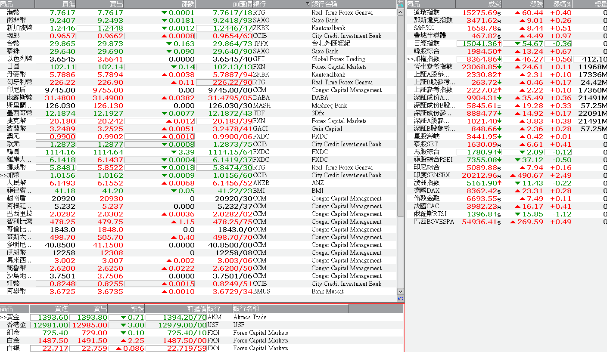Select the 日圓 row
The height and width of the screenshot is (352, 607).
(x=198, y=67)
